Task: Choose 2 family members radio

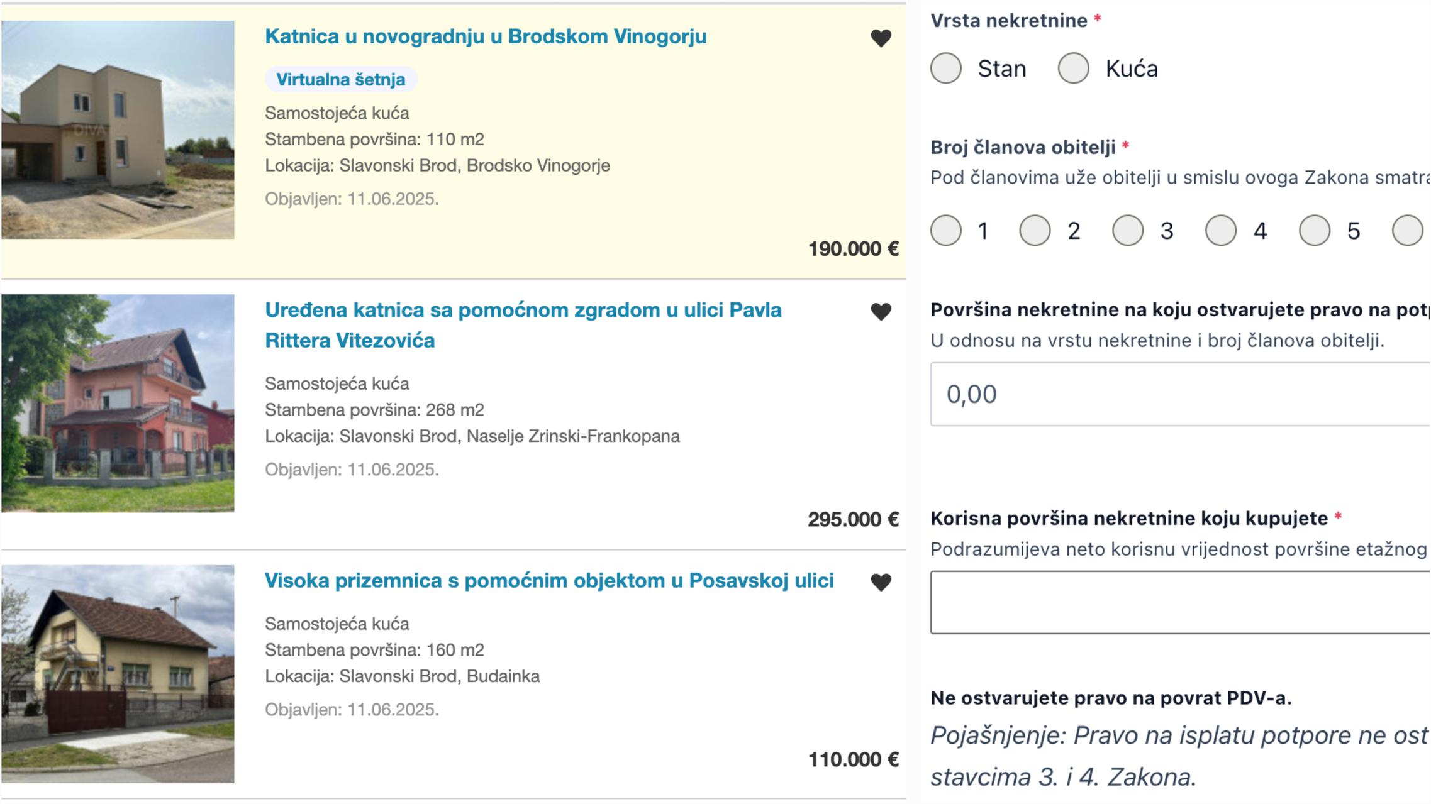Action: pyautogui.click(x=1035, y=231)
